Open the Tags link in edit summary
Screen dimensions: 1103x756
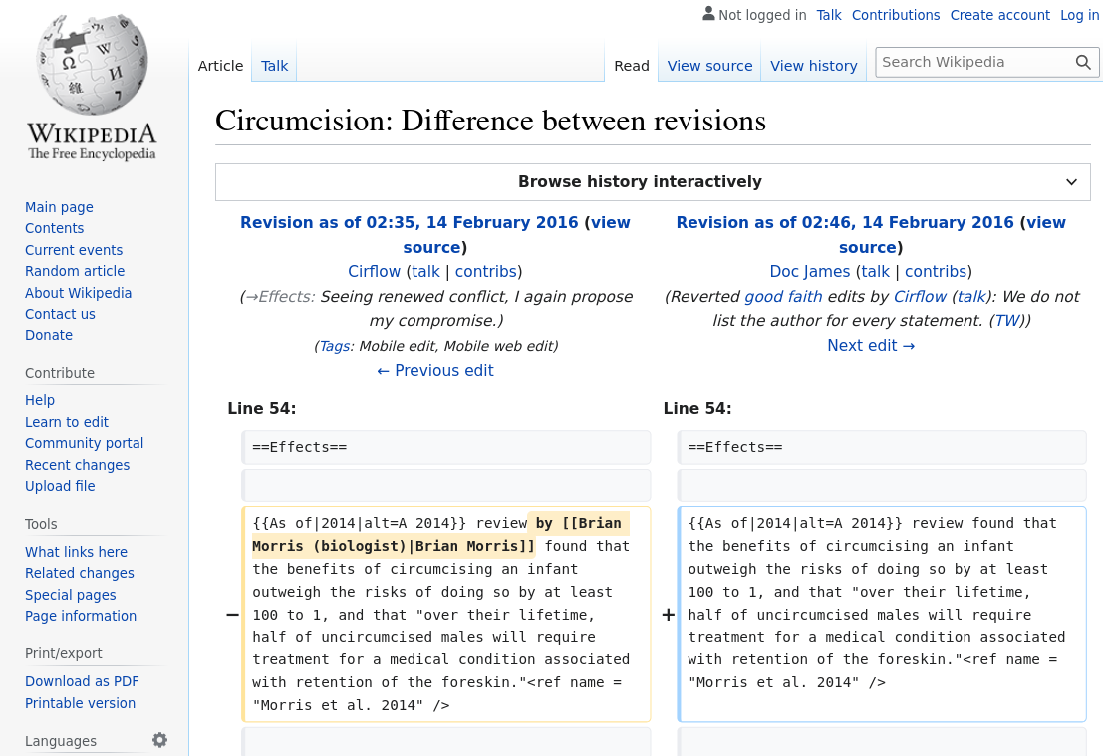[333, 346]
